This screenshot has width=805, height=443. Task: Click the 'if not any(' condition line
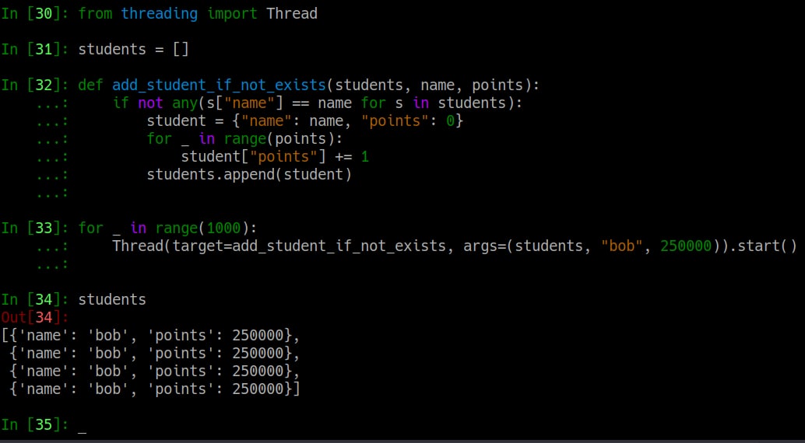318,103
